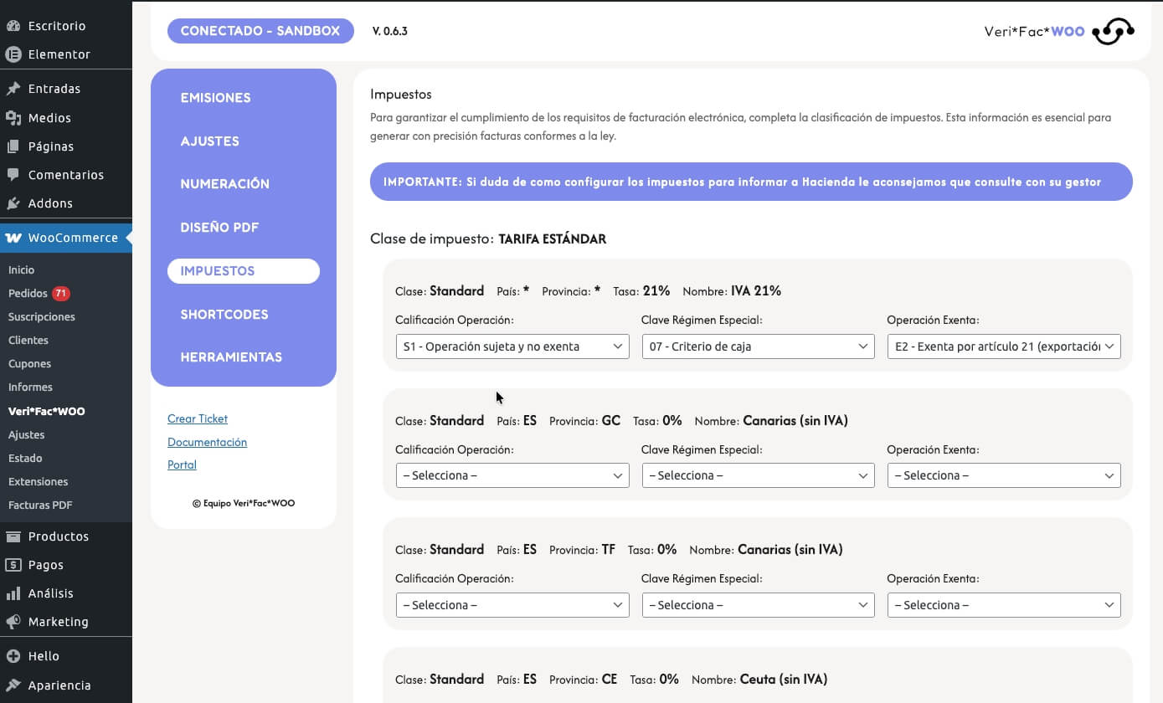
Task: Click the Ceuta (sin IVA) tax name
Action: 783,680
